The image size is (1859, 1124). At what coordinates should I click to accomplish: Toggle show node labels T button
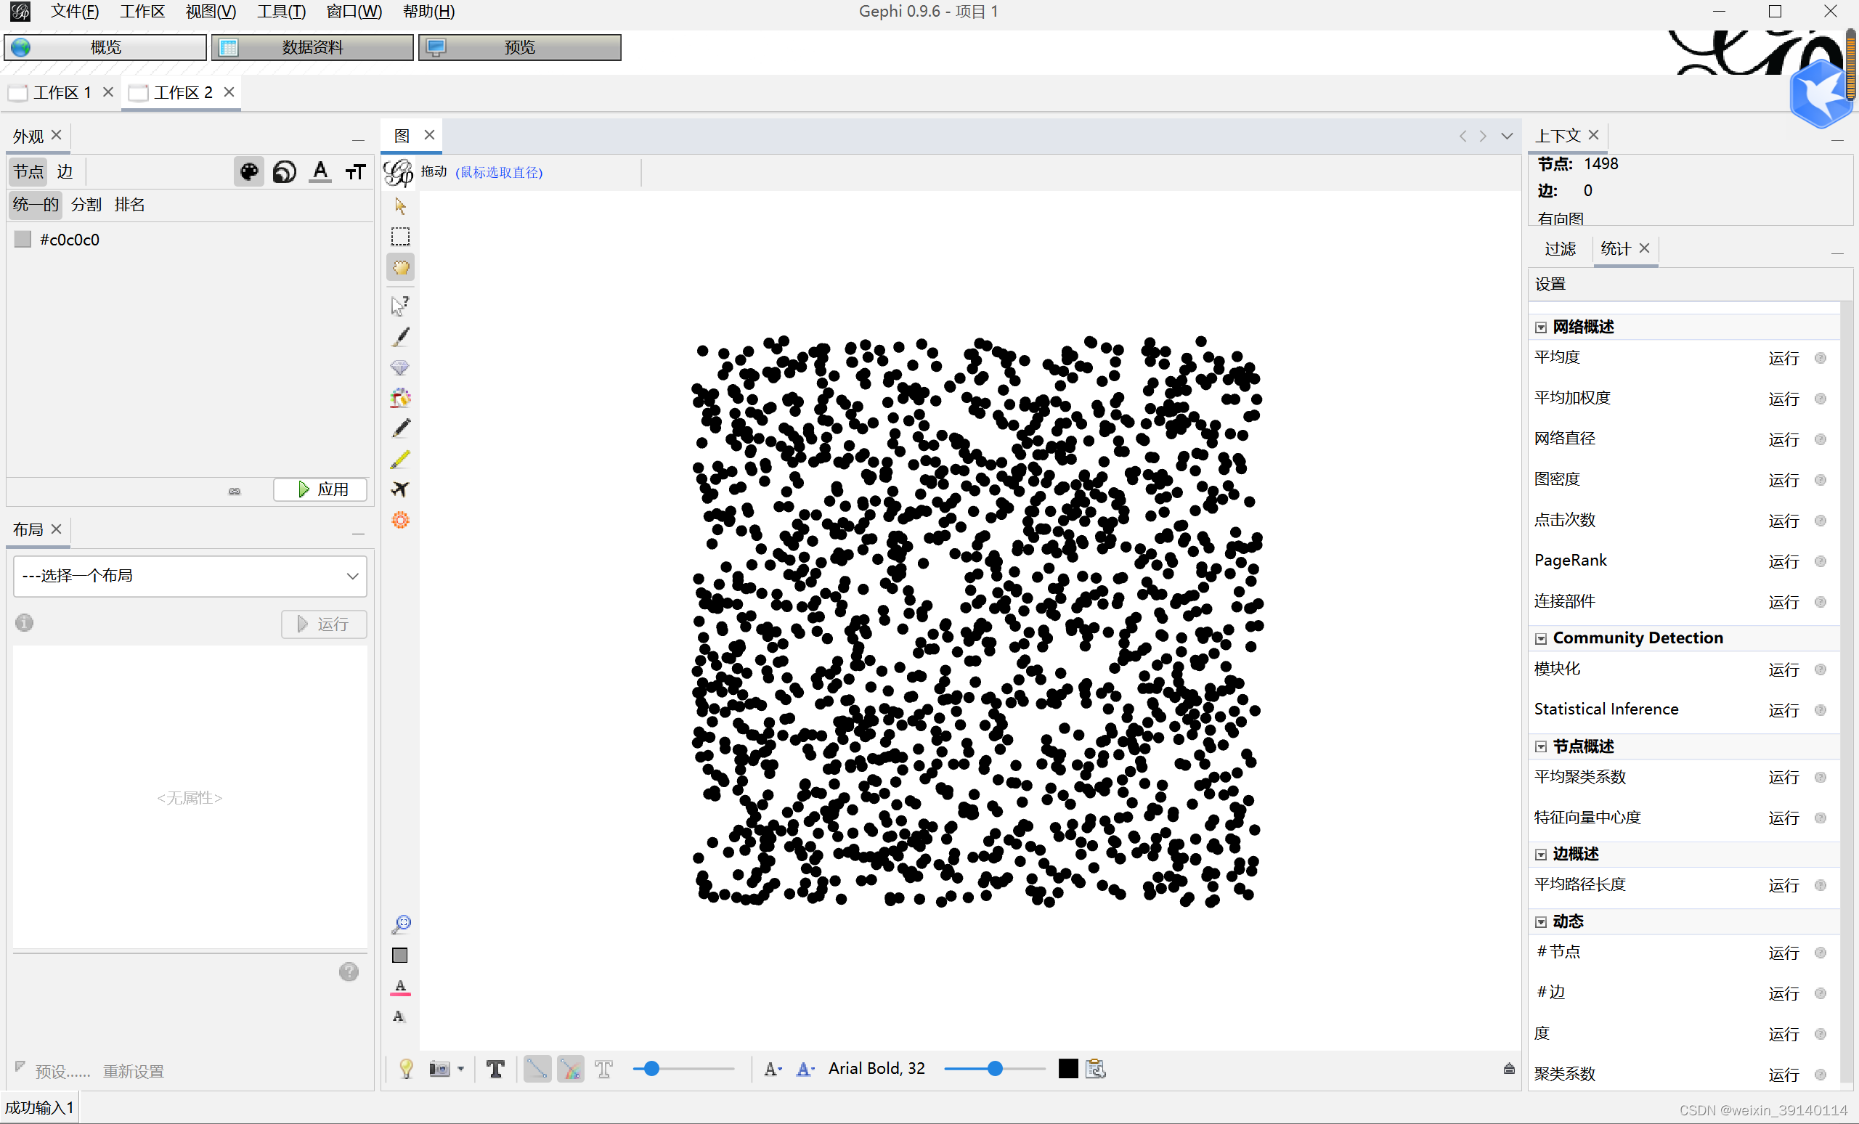(495, 1068)
